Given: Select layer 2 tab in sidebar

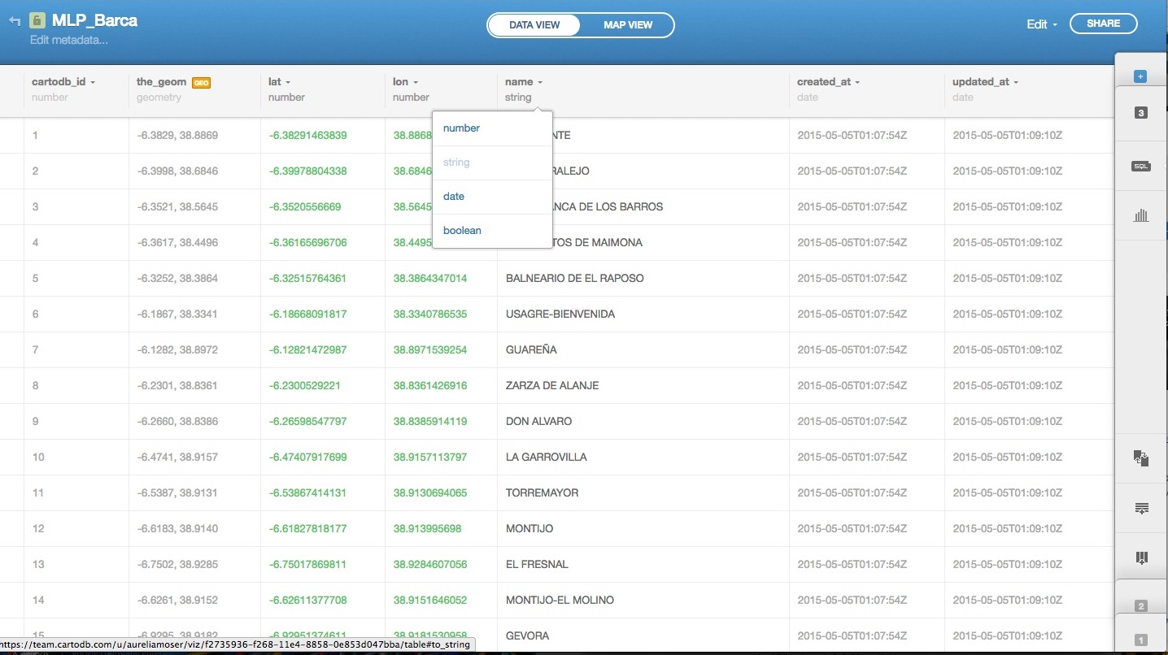Looking at the screenshot, I should click(1140, 606).
